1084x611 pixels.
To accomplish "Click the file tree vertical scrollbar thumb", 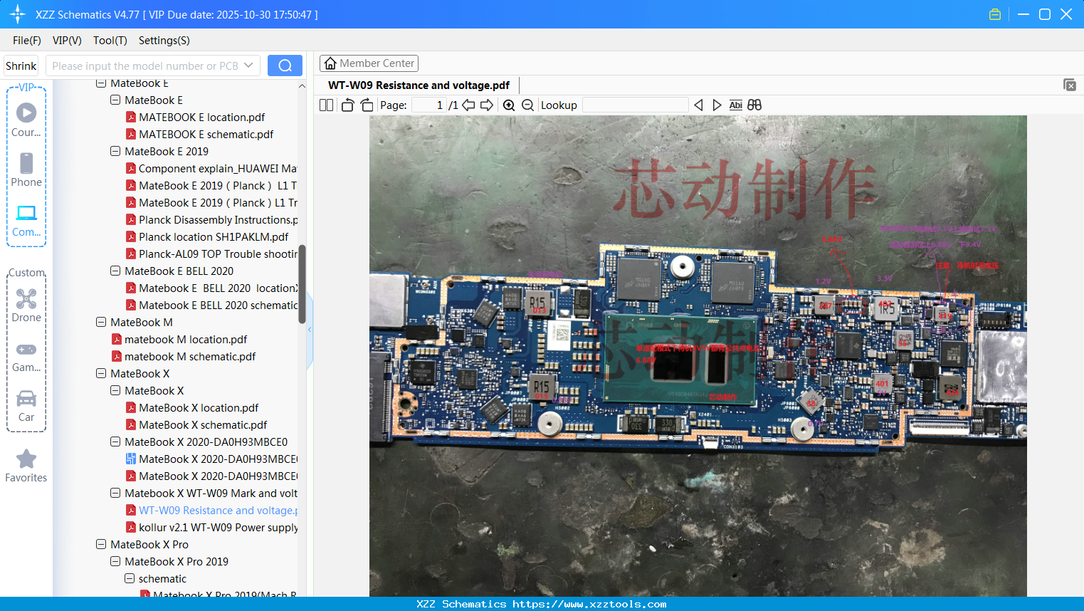I will 302,284.
